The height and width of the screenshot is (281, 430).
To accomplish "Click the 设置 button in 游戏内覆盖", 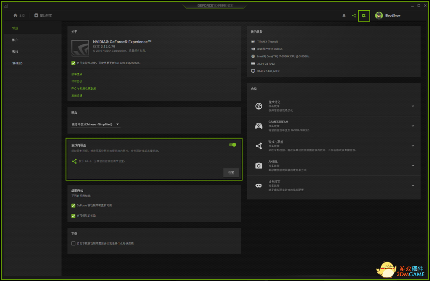I will (x=231, y=173).
